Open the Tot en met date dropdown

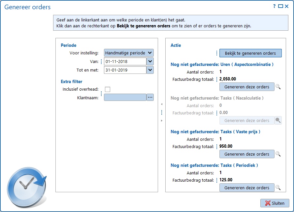[150, 70]
